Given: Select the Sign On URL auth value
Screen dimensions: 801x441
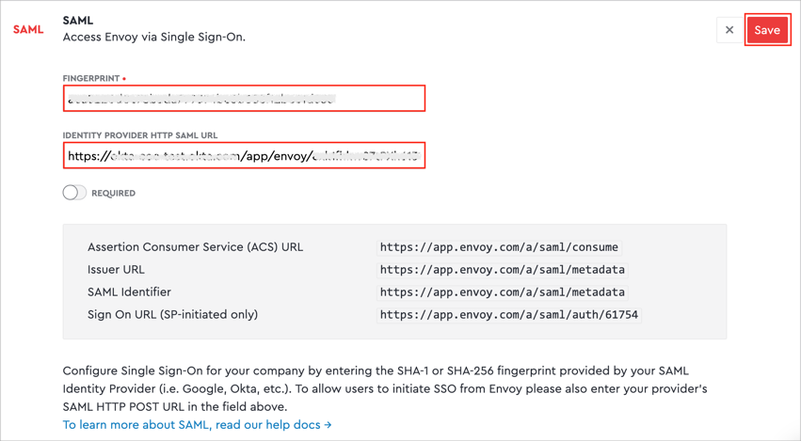Looking at the screenshot, I should coord(508,315).
